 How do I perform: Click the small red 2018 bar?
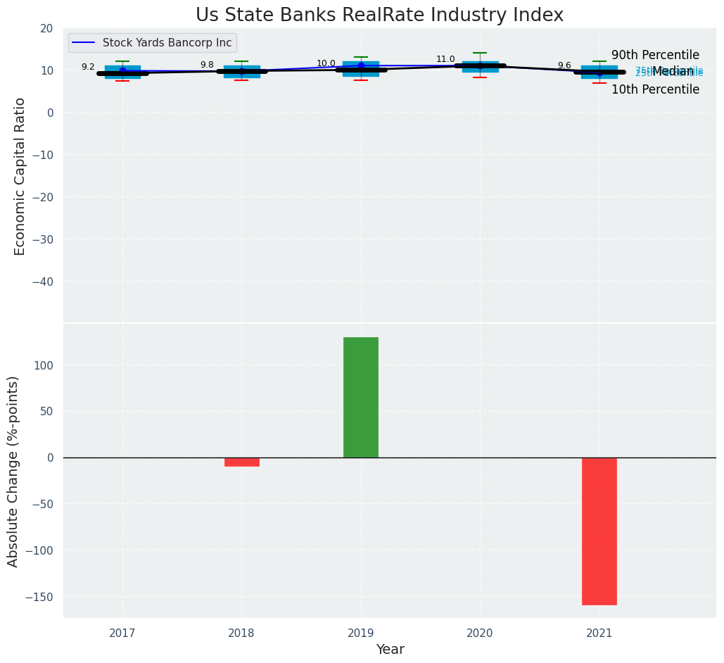pyautogui.click(x=241, y=462)
